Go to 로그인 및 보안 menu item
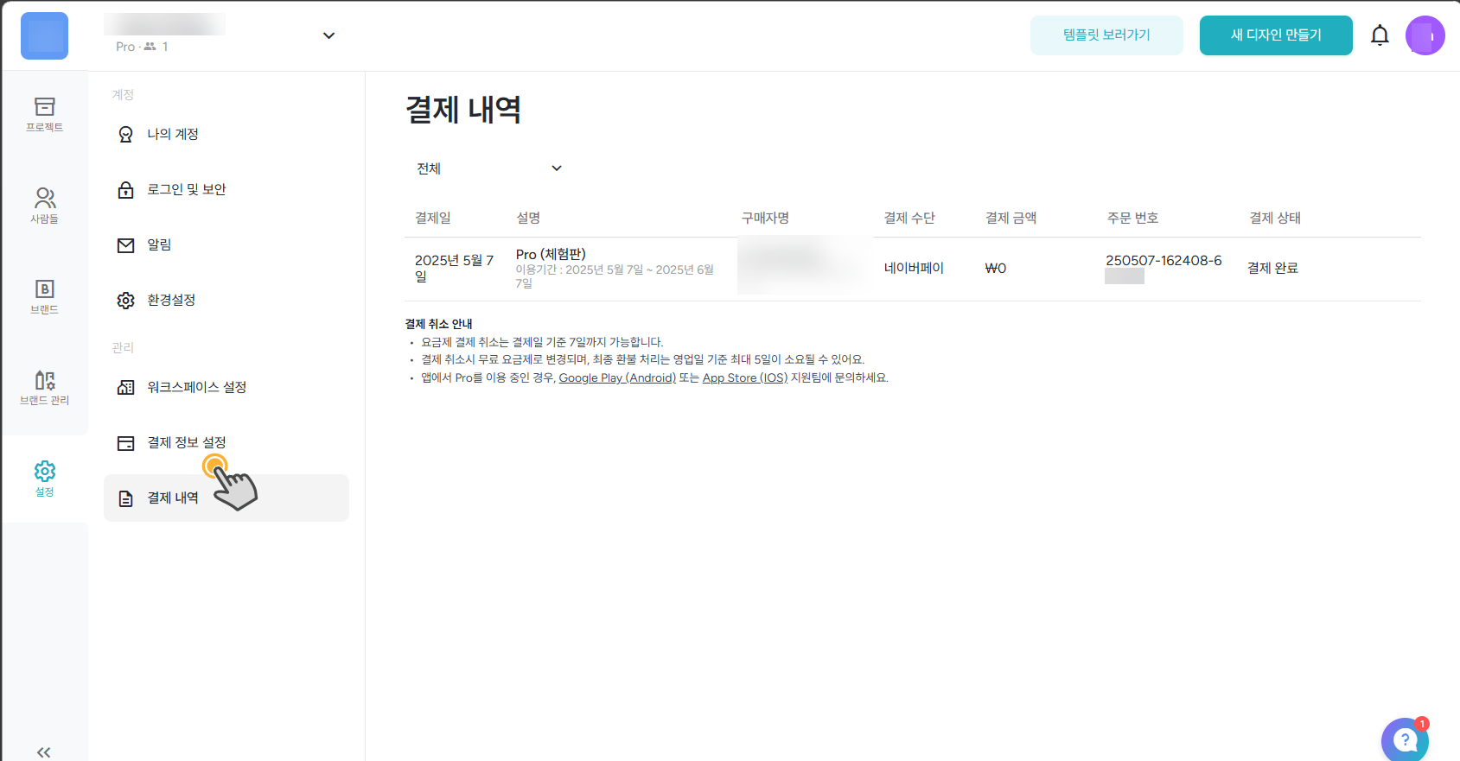 (226, 189)
